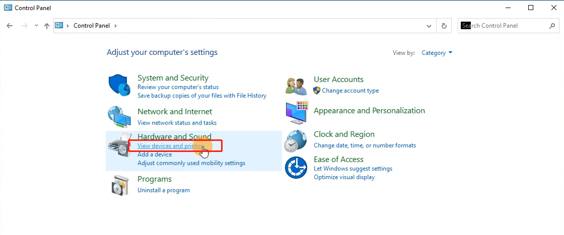The width and height of the screenshot is (564, 235).
Task: Open the Hardware and Sound category
Action: tap(174, 136)
